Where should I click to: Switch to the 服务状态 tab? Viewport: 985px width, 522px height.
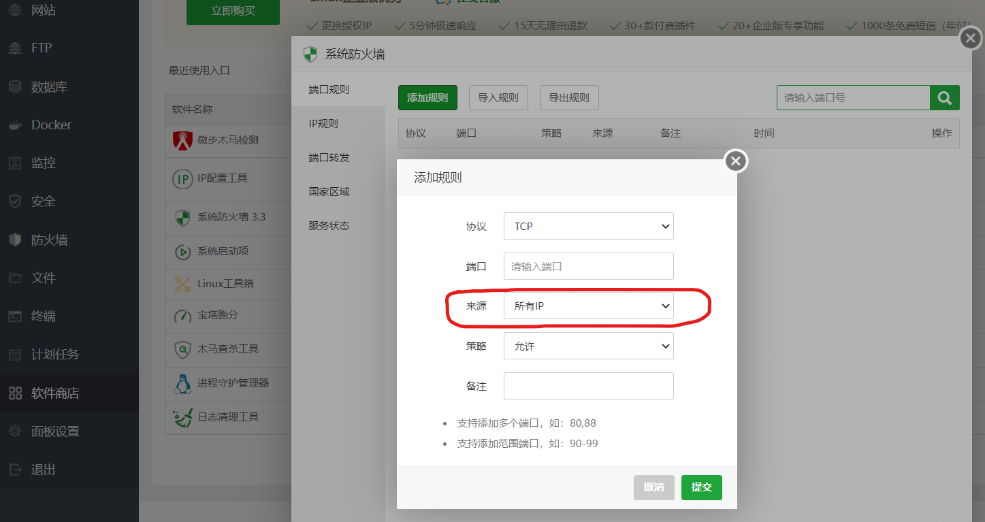click(338, 226)
